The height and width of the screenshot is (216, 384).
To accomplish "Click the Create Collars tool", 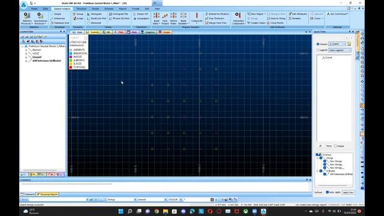I will (x=256, y=23).
